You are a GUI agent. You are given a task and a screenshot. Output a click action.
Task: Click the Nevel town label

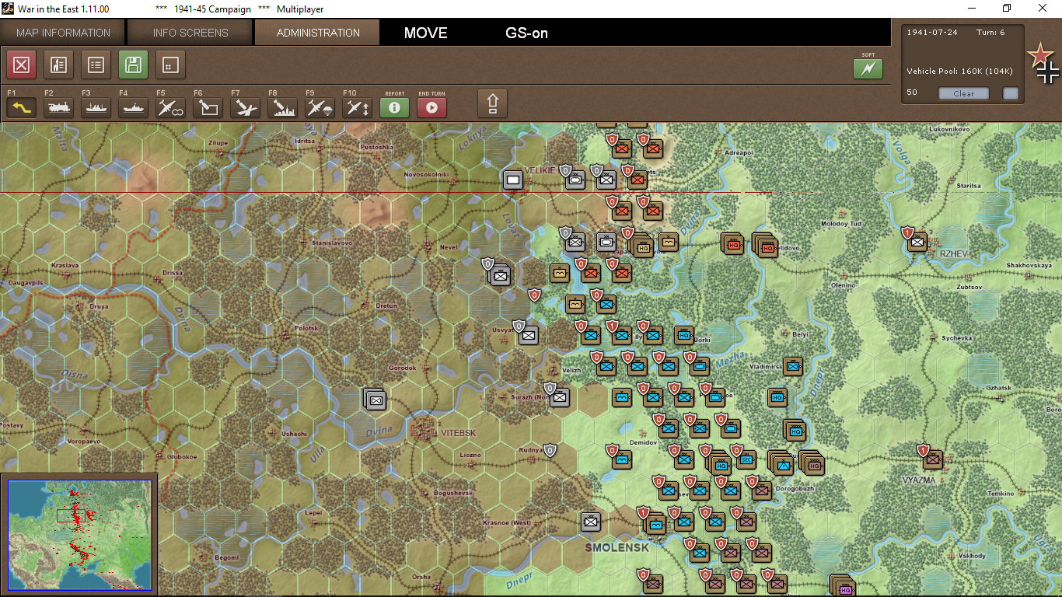pos(449,247)
